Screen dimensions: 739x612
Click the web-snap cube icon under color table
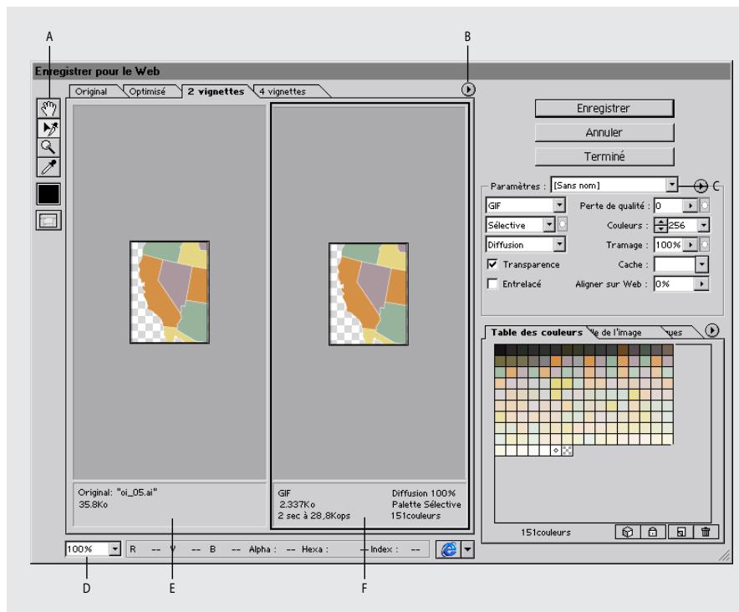click(627, 532)
